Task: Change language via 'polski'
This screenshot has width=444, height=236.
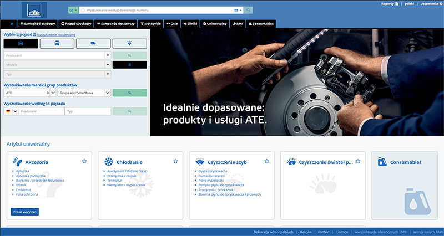Action: (x=409, y=4)
